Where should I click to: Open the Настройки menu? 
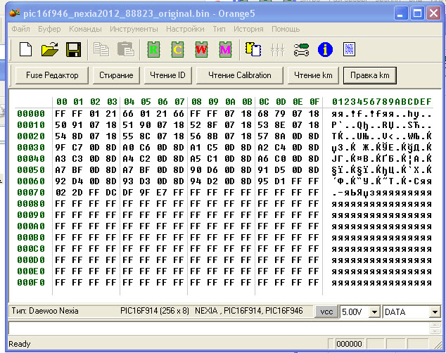185,29
